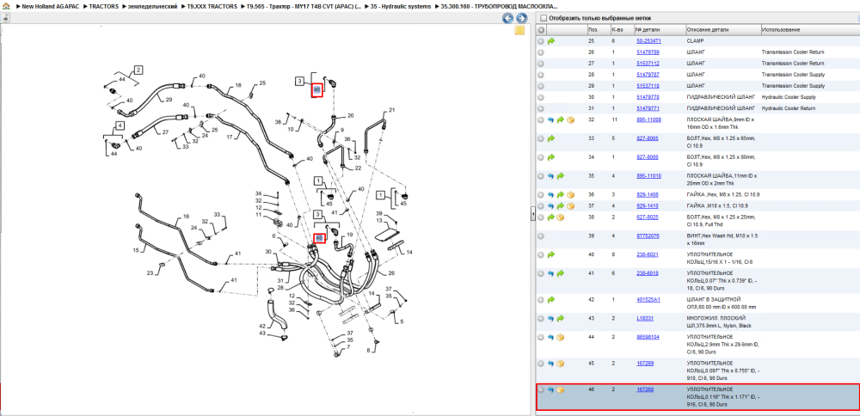Click the add-all plus icon in table header
860x416 pixels.
coord(541,29)
